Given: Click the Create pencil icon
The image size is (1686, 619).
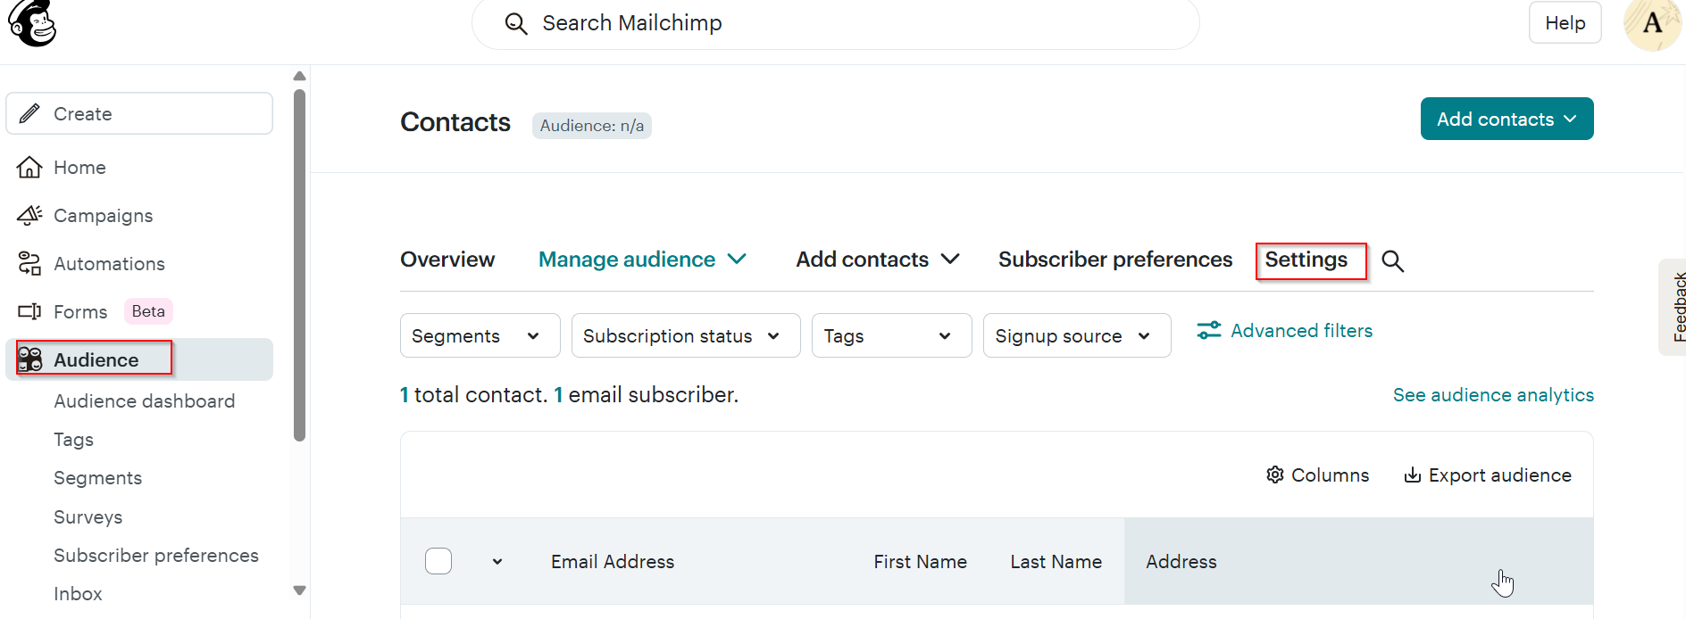Looking at the screenshot, I should 29,114.
